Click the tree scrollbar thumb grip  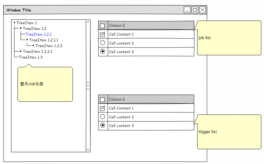pyautogui.click(x=88, y=86)
